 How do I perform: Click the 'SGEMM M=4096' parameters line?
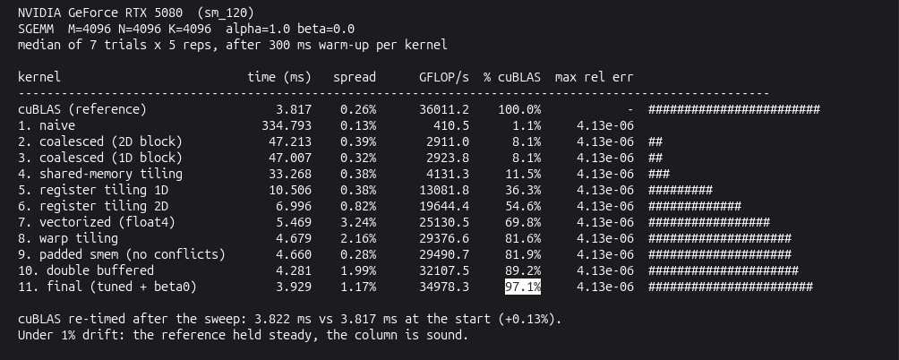coord(186,29)
